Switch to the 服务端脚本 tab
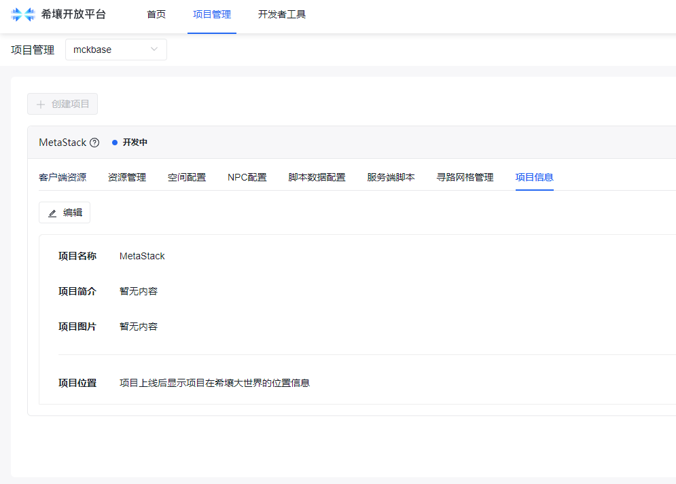The width and height of the screenshot is (676, 484). point(391,177)
